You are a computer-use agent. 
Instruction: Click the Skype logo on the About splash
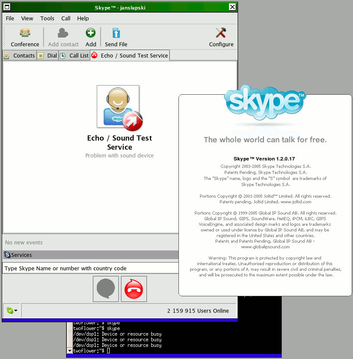pos(265,102)
